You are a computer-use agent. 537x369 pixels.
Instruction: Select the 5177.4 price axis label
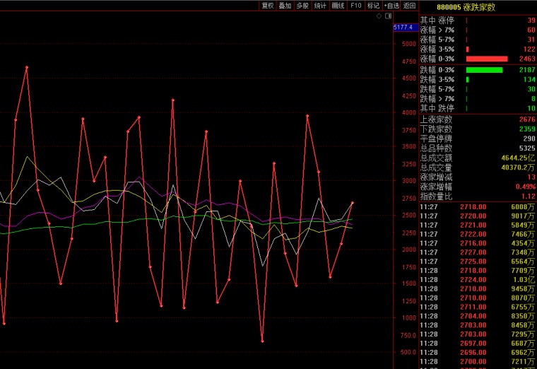[406, 27]
